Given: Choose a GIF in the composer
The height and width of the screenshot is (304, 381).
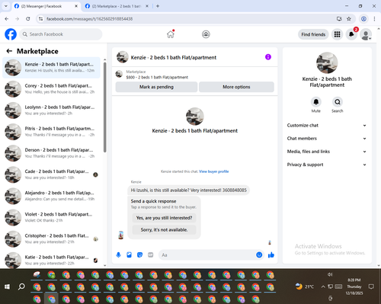Looking at the screenshot, I should 151,254.
